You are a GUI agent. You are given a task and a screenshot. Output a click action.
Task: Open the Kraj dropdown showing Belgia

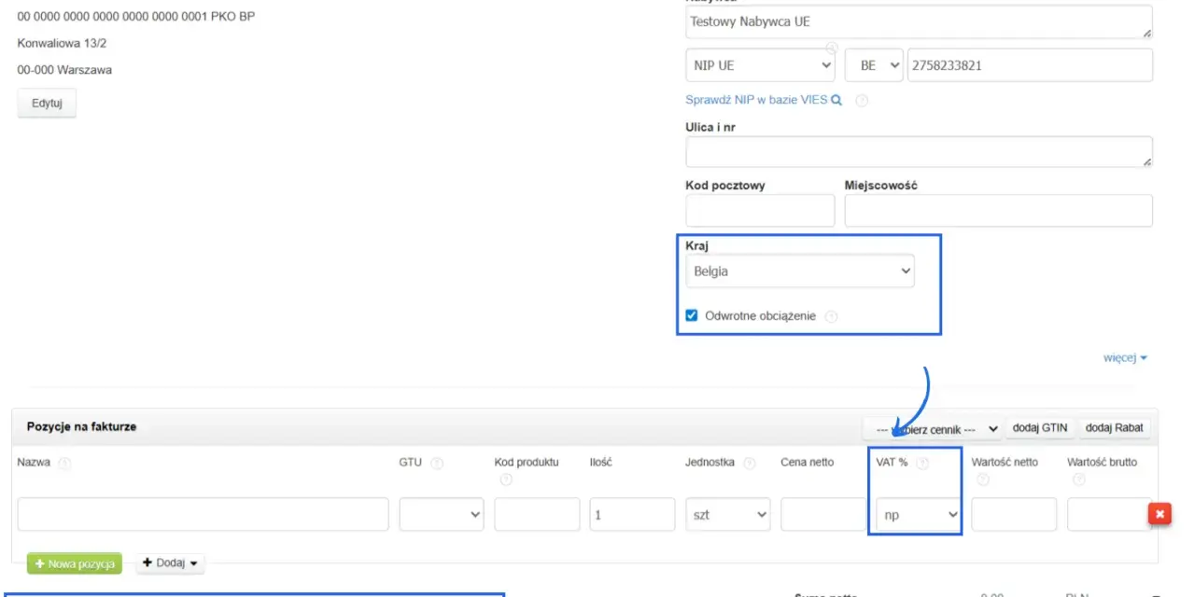(800, 271)
